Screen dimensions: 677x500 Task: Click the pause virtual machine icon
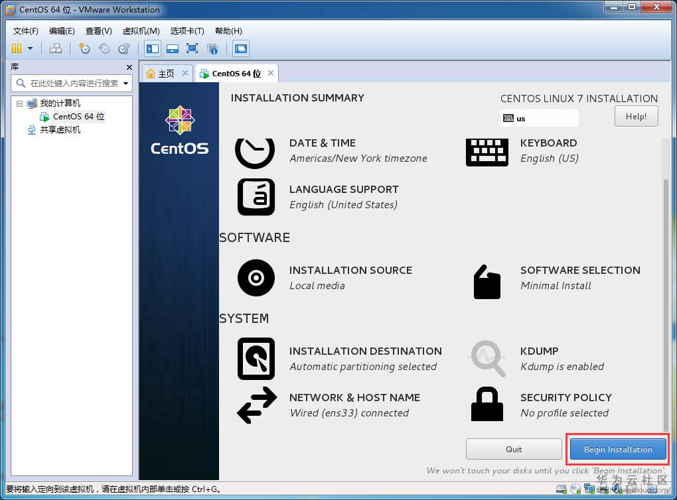[x=17, y=48]
